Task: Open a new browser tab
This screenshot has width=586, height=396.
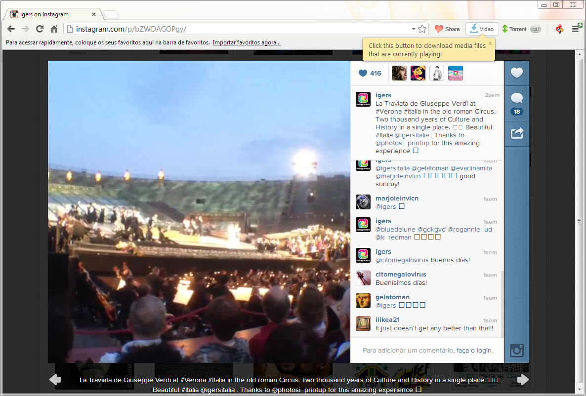Action: click(x=111, y=14)
